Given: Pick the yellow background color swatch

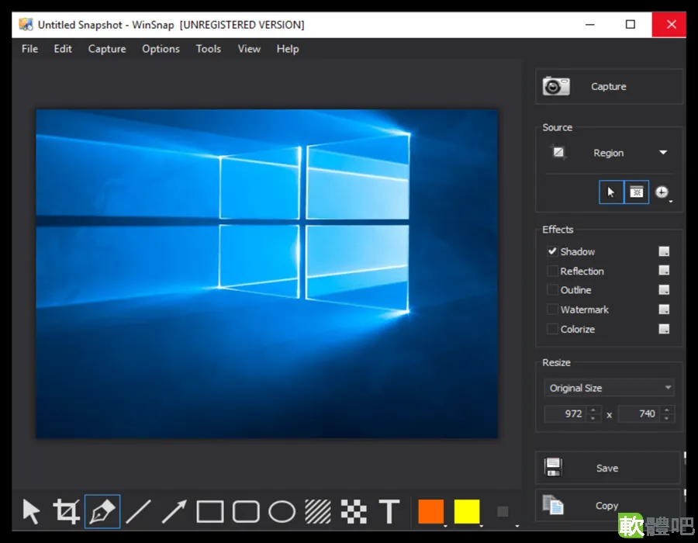Looking at the screenshot, I should pyautogui.click(x=467, y=511).
